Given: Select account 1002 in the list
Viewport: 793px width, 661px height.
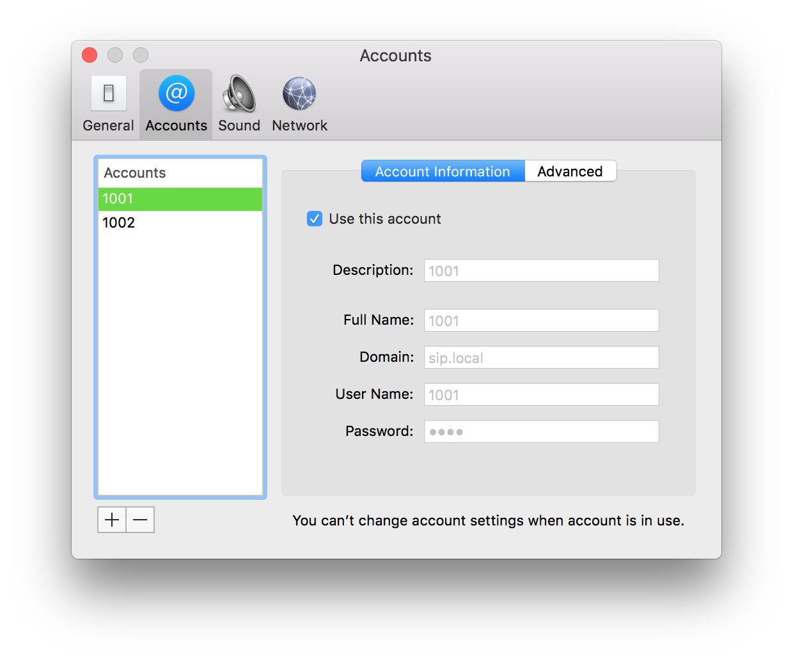Looking at the screenshot, I should [180, 222].
